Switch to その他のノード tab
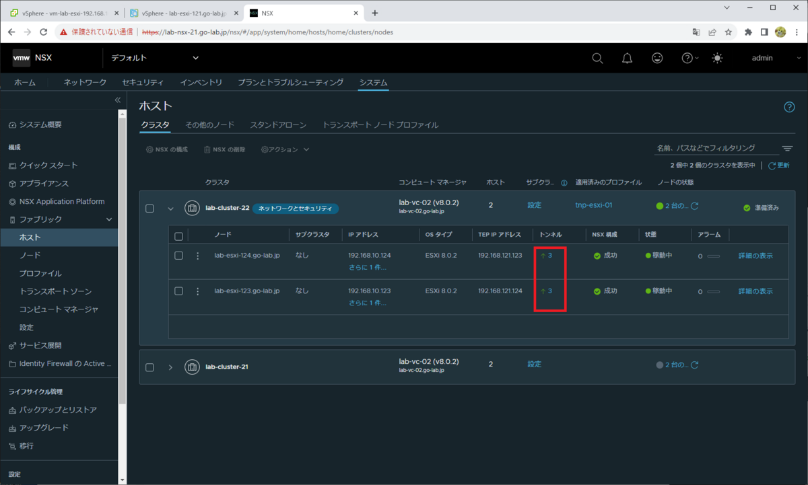808x485 pixels. point(209,125)
